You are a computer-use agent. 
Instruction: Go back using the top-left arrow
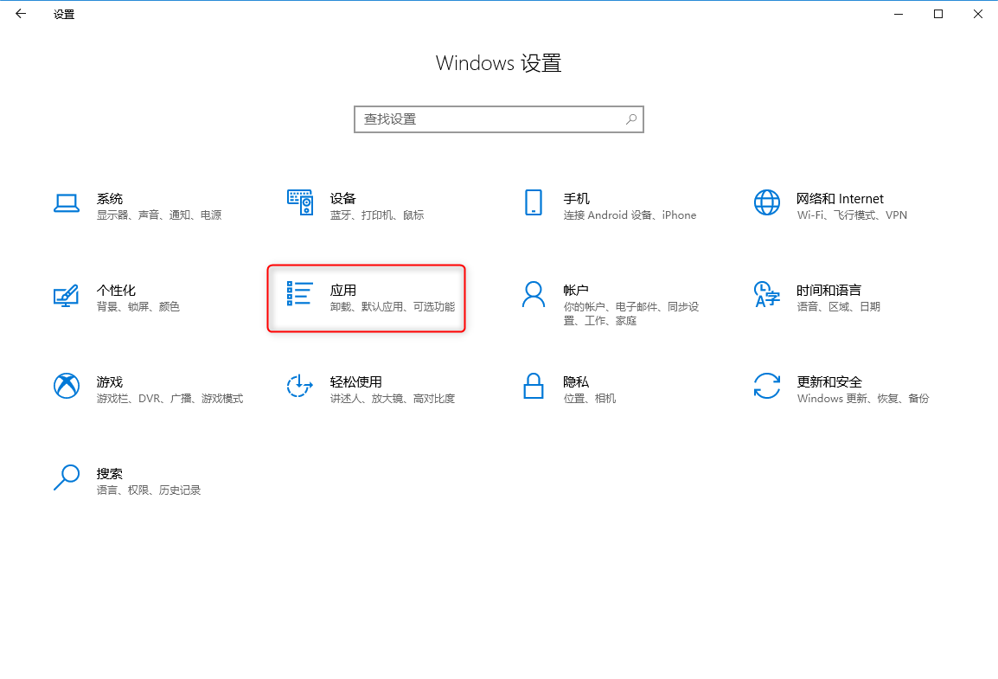21,13
